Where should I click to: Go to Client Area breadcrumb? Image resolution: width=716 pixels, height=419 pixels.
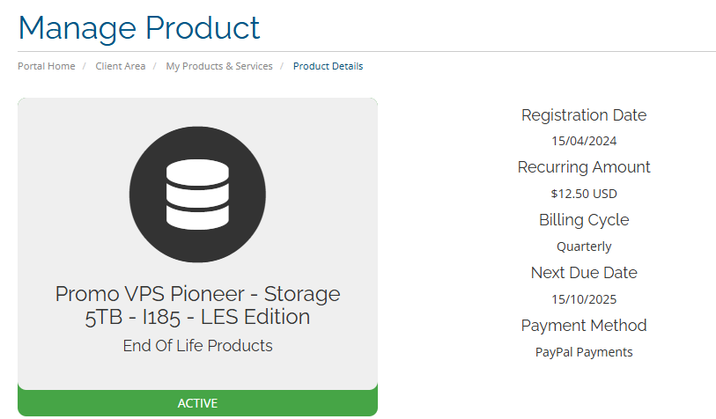[x=121, y=66]
